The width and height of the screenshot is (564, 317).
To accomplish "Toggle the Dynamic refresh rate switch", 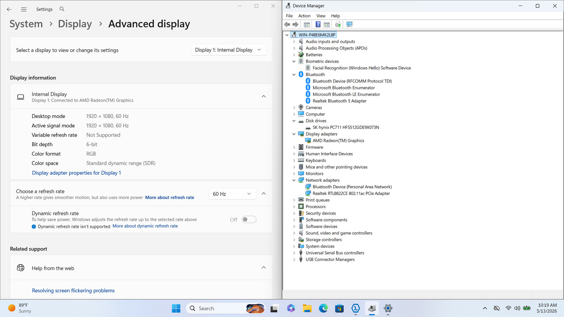I will point(249,219).
